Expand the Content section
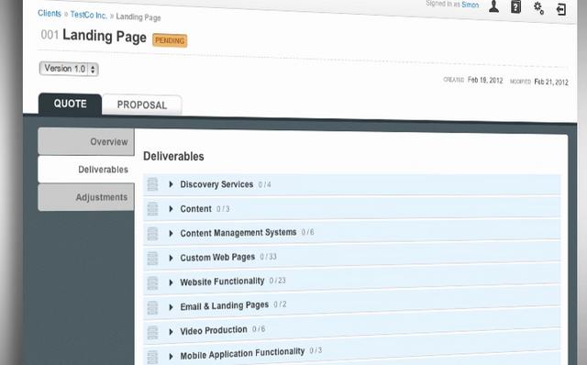The image size is (587, 365). (171, 209)
